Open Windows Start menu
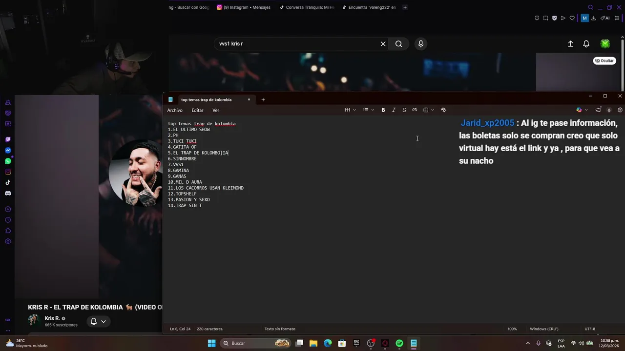625x351 pixels. click(211, 343)
